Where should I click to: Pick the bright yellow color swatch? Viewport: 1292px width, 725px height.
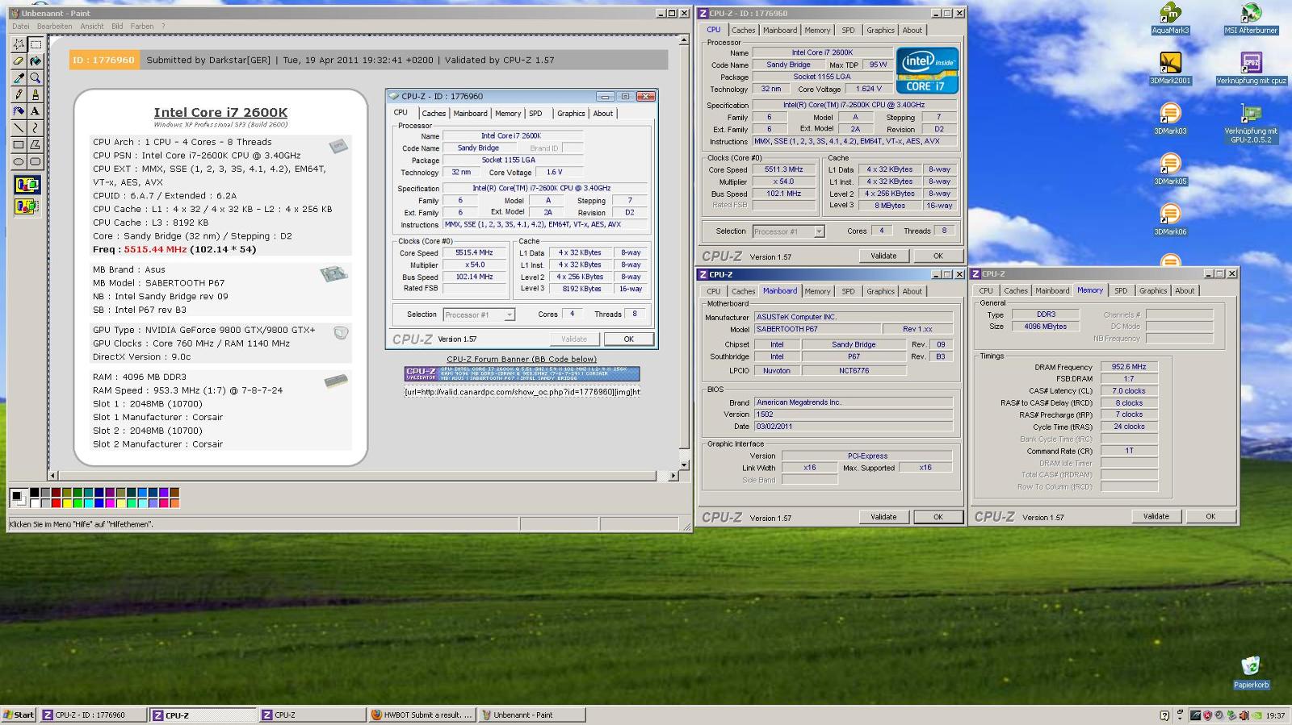coord(67,503)
